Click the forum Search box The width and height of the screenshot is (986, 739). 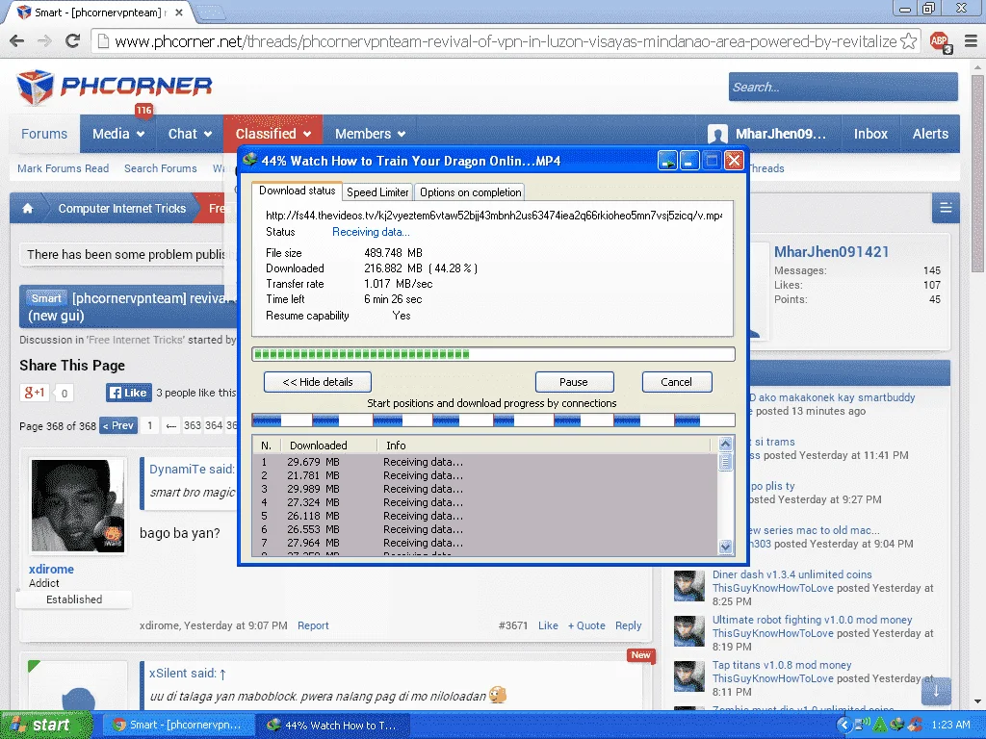[x=843, y=87]
